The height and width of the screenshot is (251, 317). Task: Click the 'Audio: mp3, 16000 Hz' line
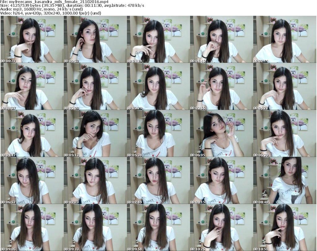click(x=41, y=9)
